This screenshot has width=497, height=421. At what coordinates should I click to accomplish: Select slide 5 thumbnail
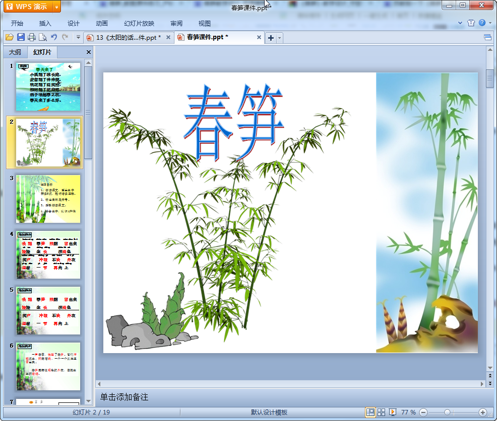click(48, 311)
